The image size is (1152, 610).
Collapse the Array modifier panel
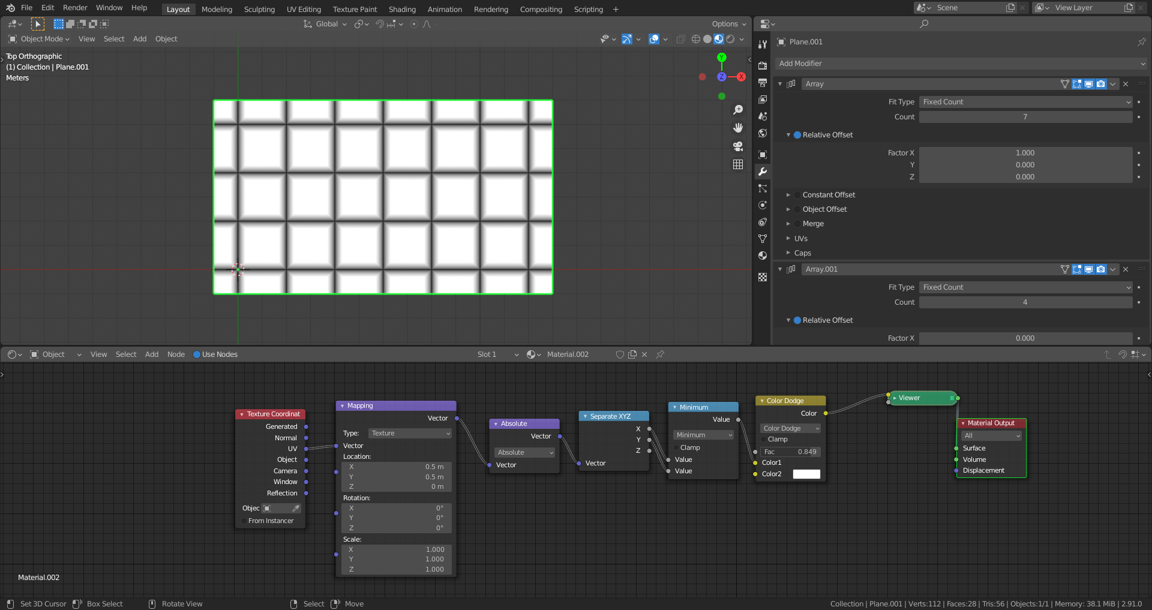(x=780, y=84)
